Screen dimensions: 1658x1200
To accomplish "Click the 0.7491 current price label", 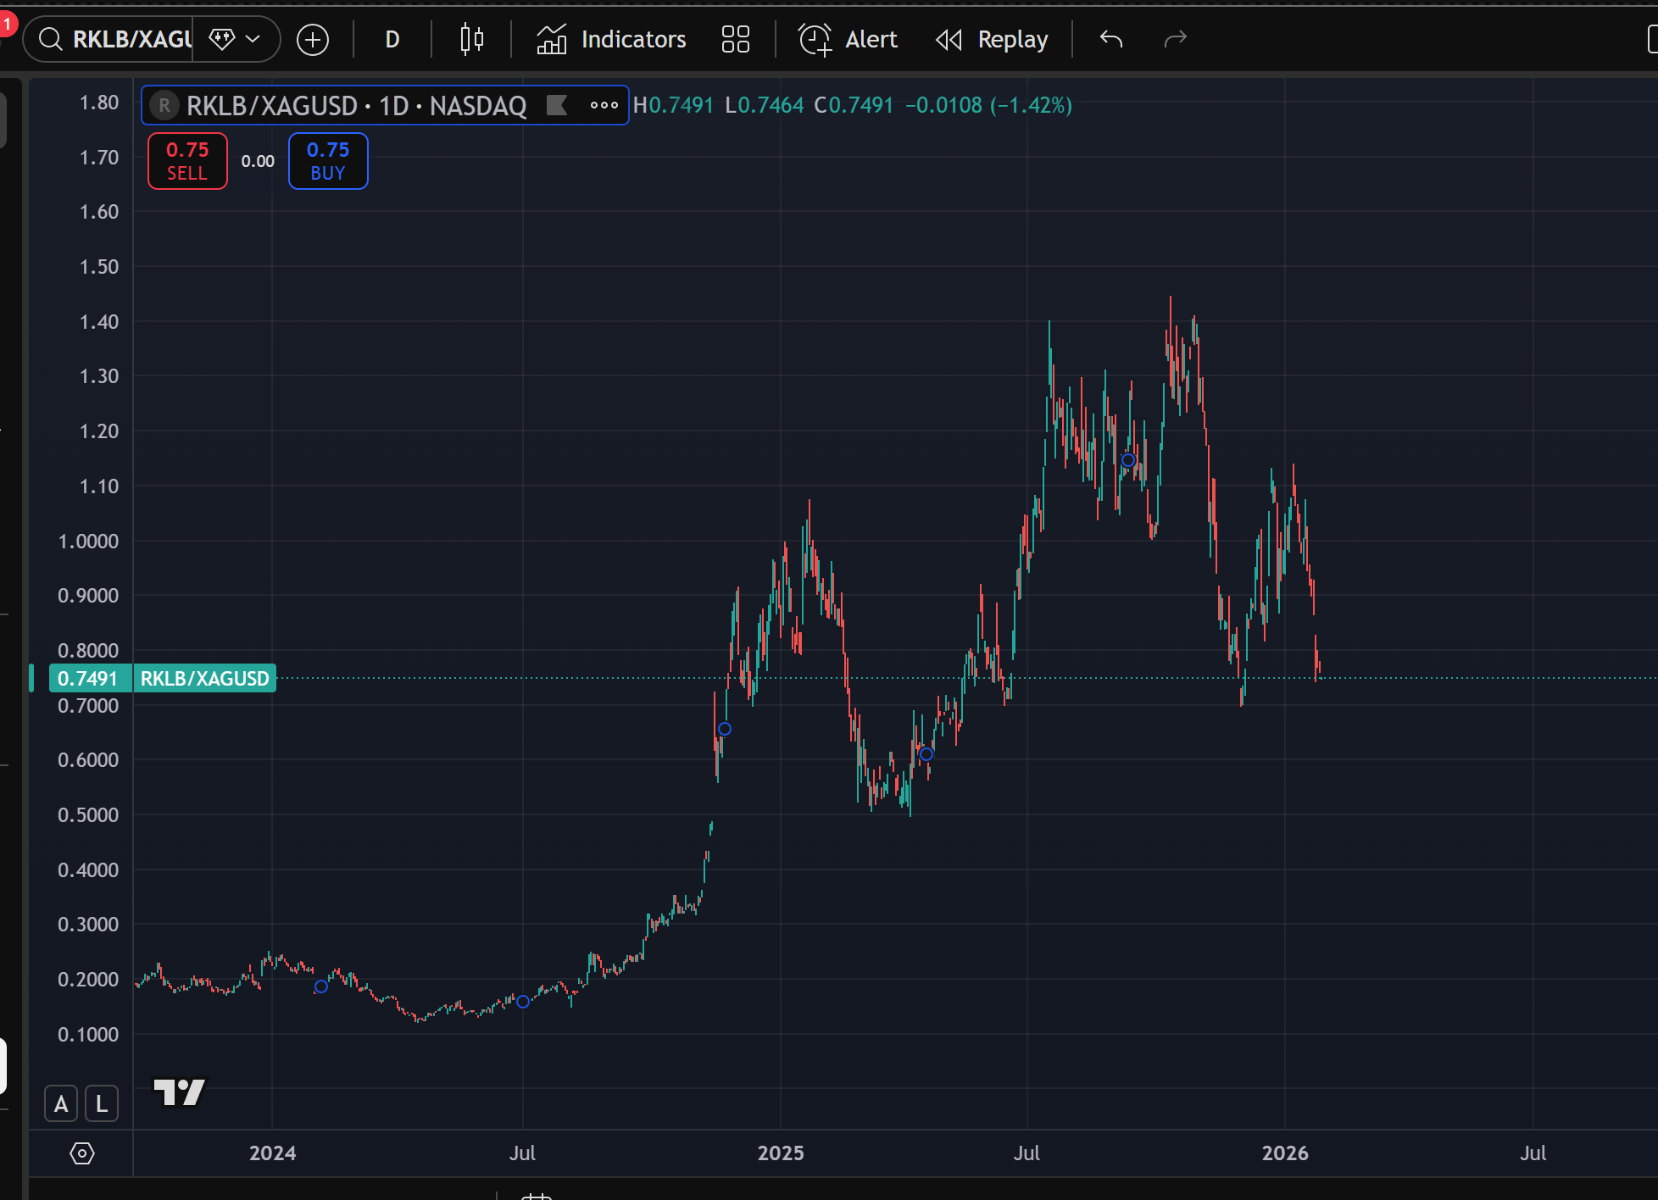I will pos(88,678).
